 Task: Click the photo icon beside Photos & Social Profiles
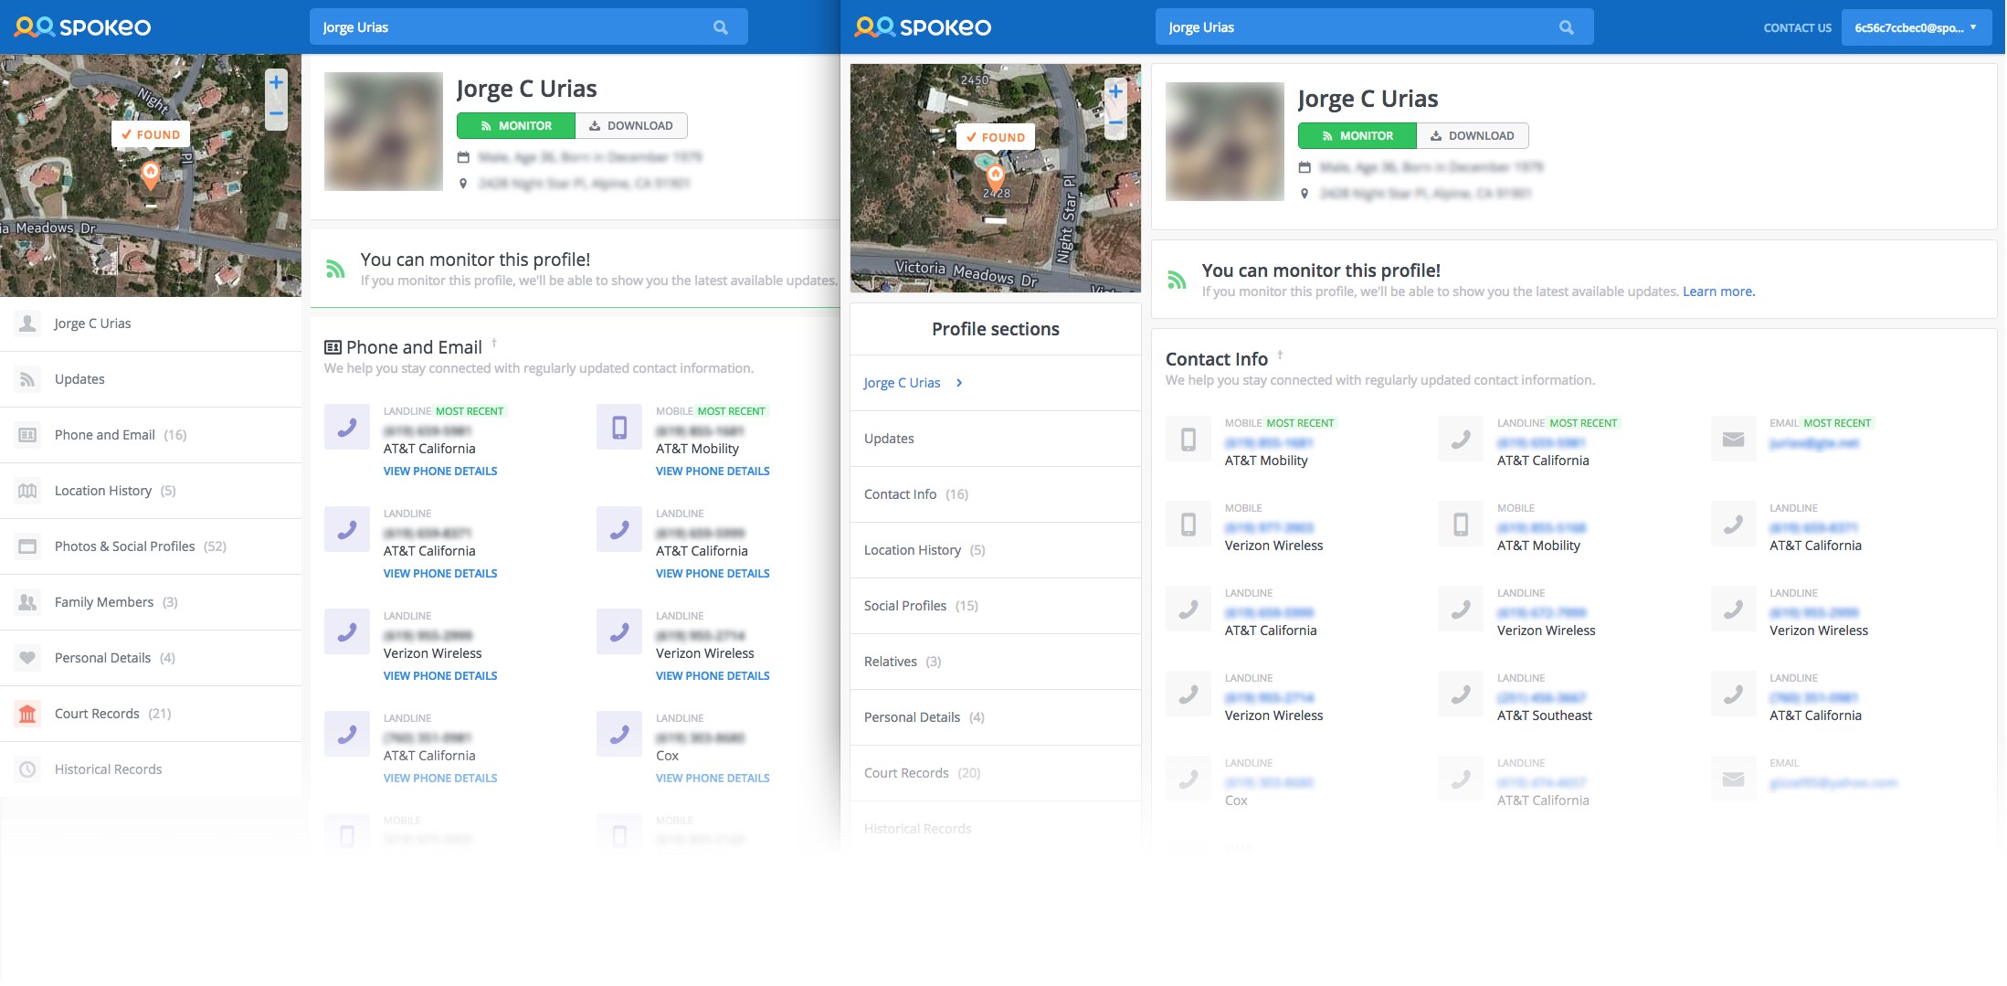(27, 546)
